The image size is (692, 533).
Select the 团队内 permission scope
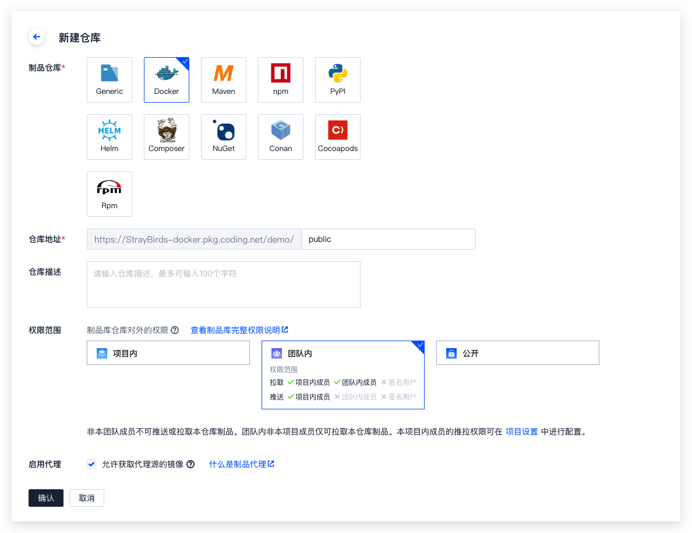point(343,375)
